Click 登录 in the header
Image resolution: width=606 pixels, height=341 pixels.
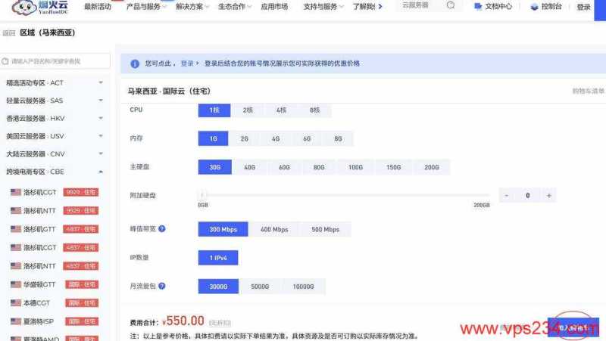pos(583,7)
